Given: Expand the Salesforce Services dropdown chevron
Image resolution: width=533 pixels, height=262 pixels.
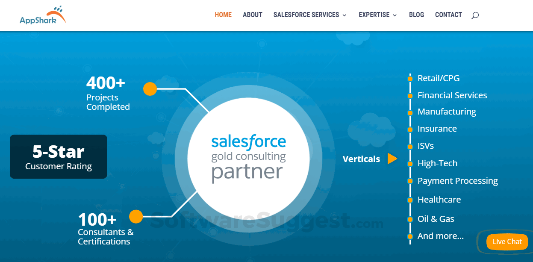Looking at the screenshot, I should click(x=345, y=15).
